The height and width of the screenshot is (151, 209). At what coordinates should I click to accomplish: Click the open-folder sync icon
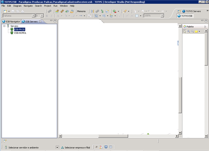[x=72, y=12]
